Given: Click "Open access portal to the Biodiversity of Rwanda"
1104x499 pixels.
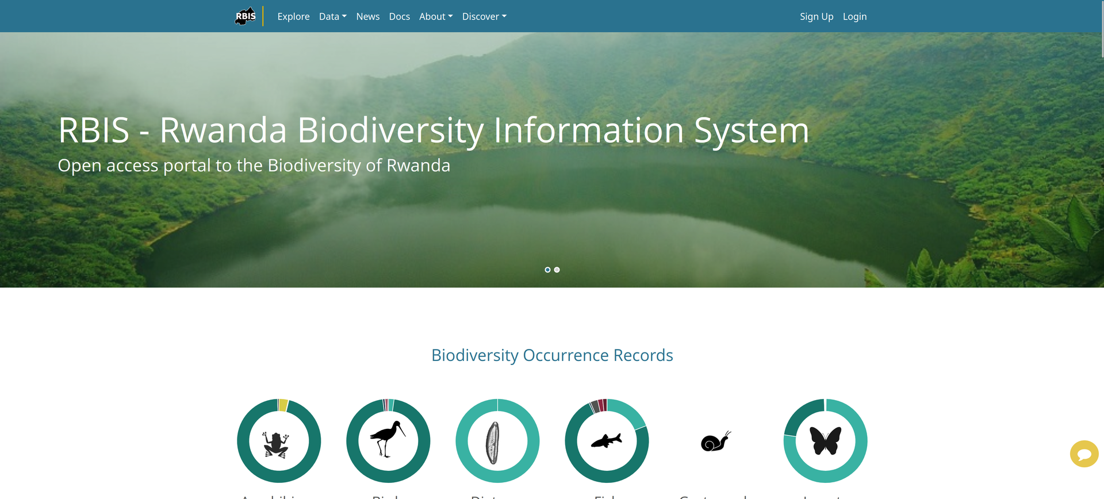Looking at the screenshot, I should coord(254,166).
